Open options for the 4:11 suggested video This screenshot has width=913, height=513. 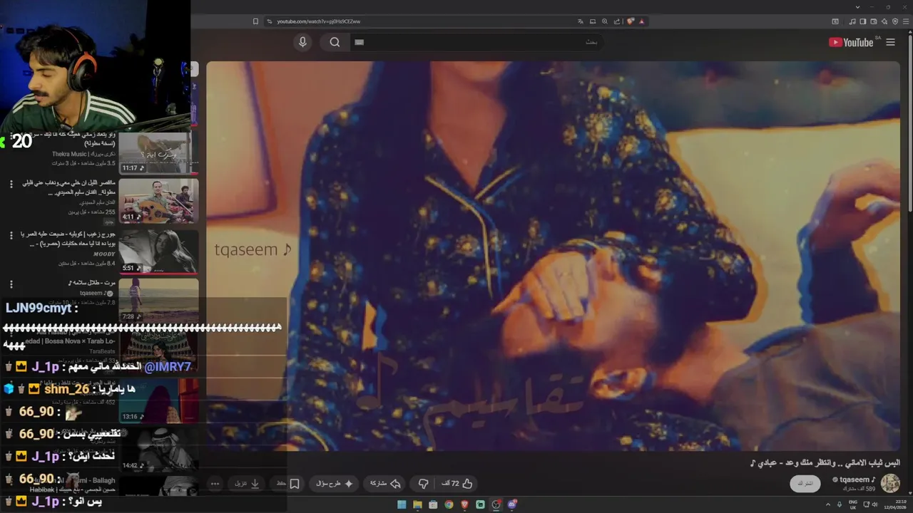click(x=11, y=185)
